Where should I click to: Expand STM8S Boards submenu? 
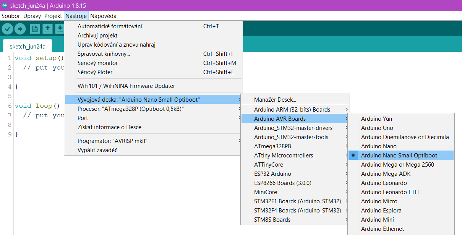click(295, 220)
